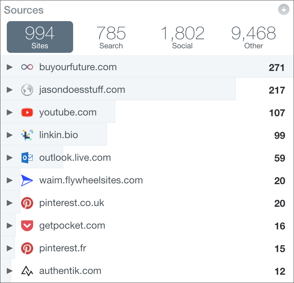Click the 107 count for youtube.com
294x283 pixels.
tap(277, 113)
